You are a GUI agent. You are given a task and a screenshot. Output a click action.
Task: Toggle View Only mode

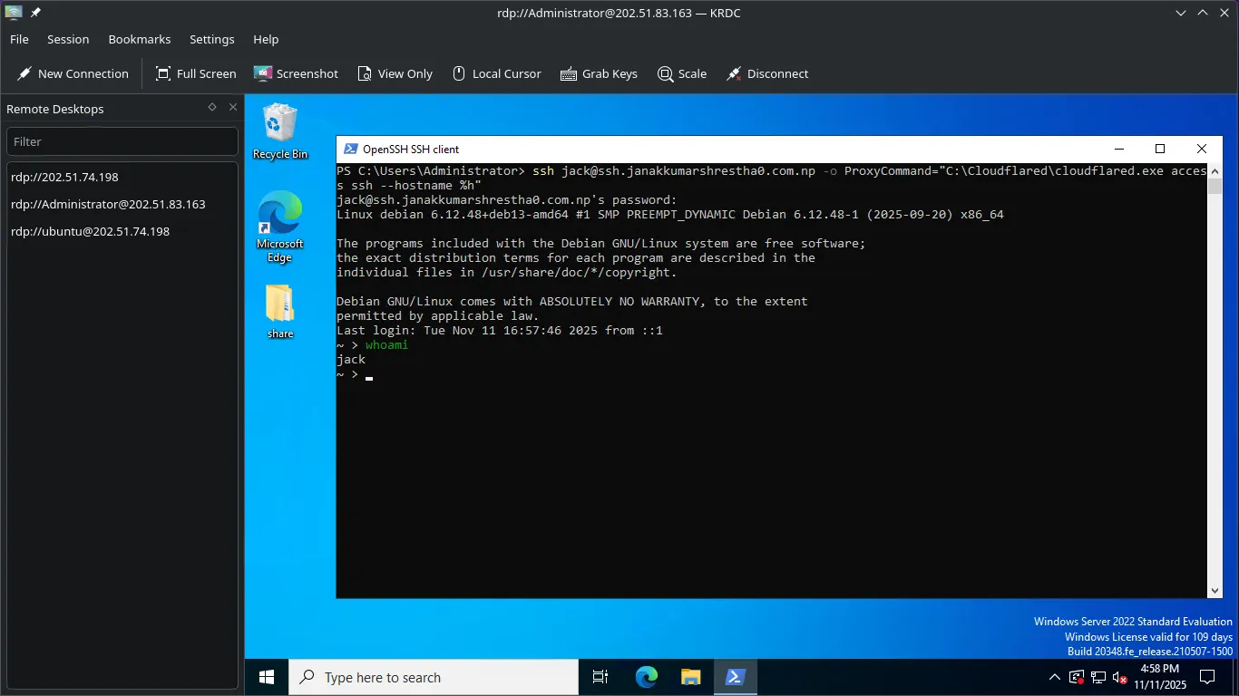(x=395, y=74)
